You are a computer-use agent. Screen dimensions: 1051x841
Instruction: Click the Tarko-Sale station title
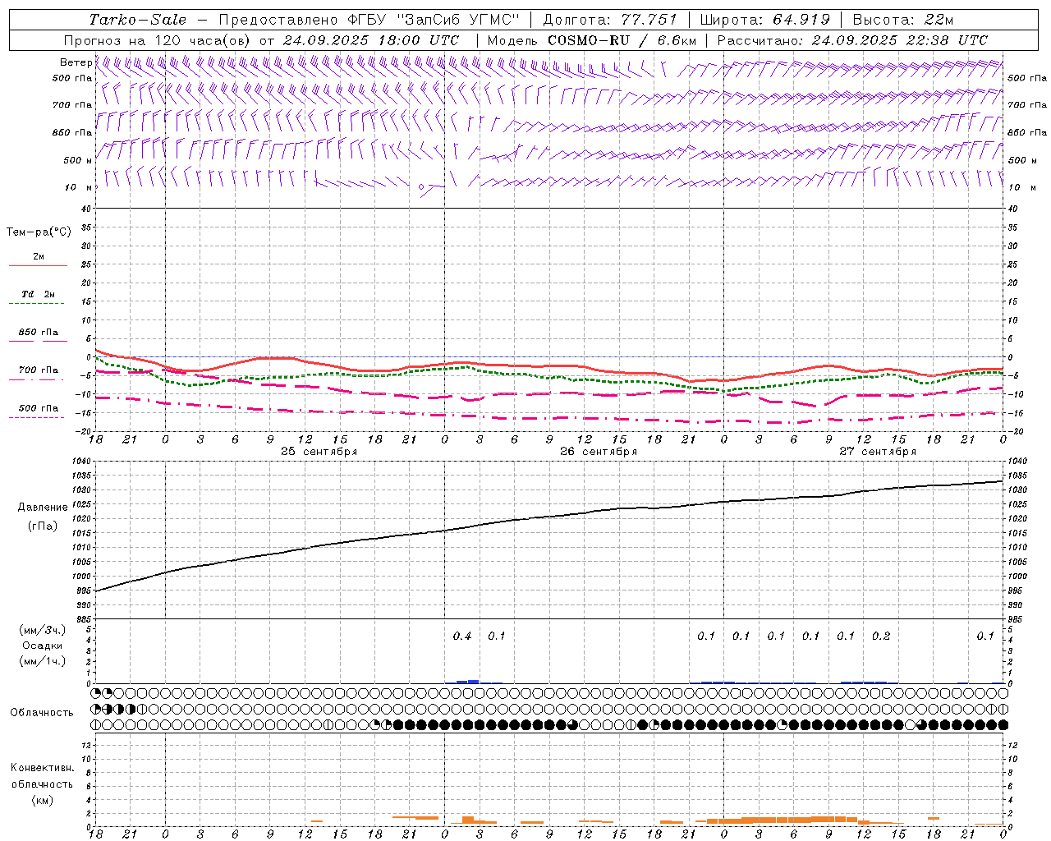[137, 20]
